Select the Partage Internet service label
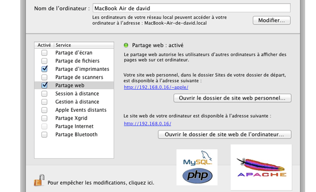This screenshot has width=316, height=192. [x=75, y=127]
